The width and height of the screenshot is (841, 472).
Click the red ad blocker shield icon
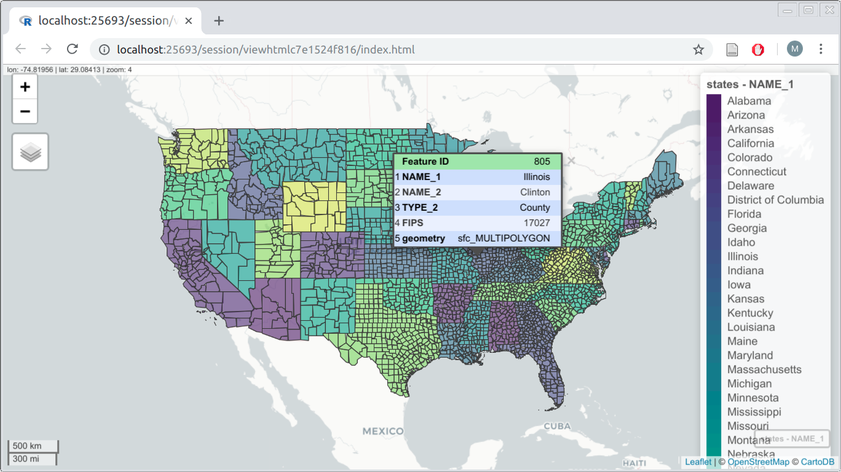[758, 49]
